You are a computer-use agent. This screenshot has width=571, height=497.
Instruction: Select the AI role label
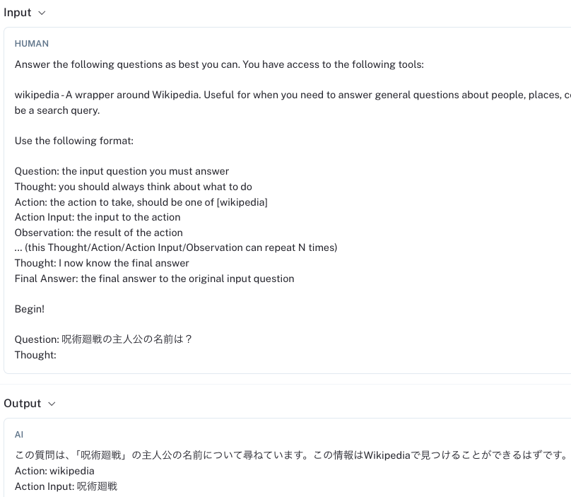pos(19,435)
